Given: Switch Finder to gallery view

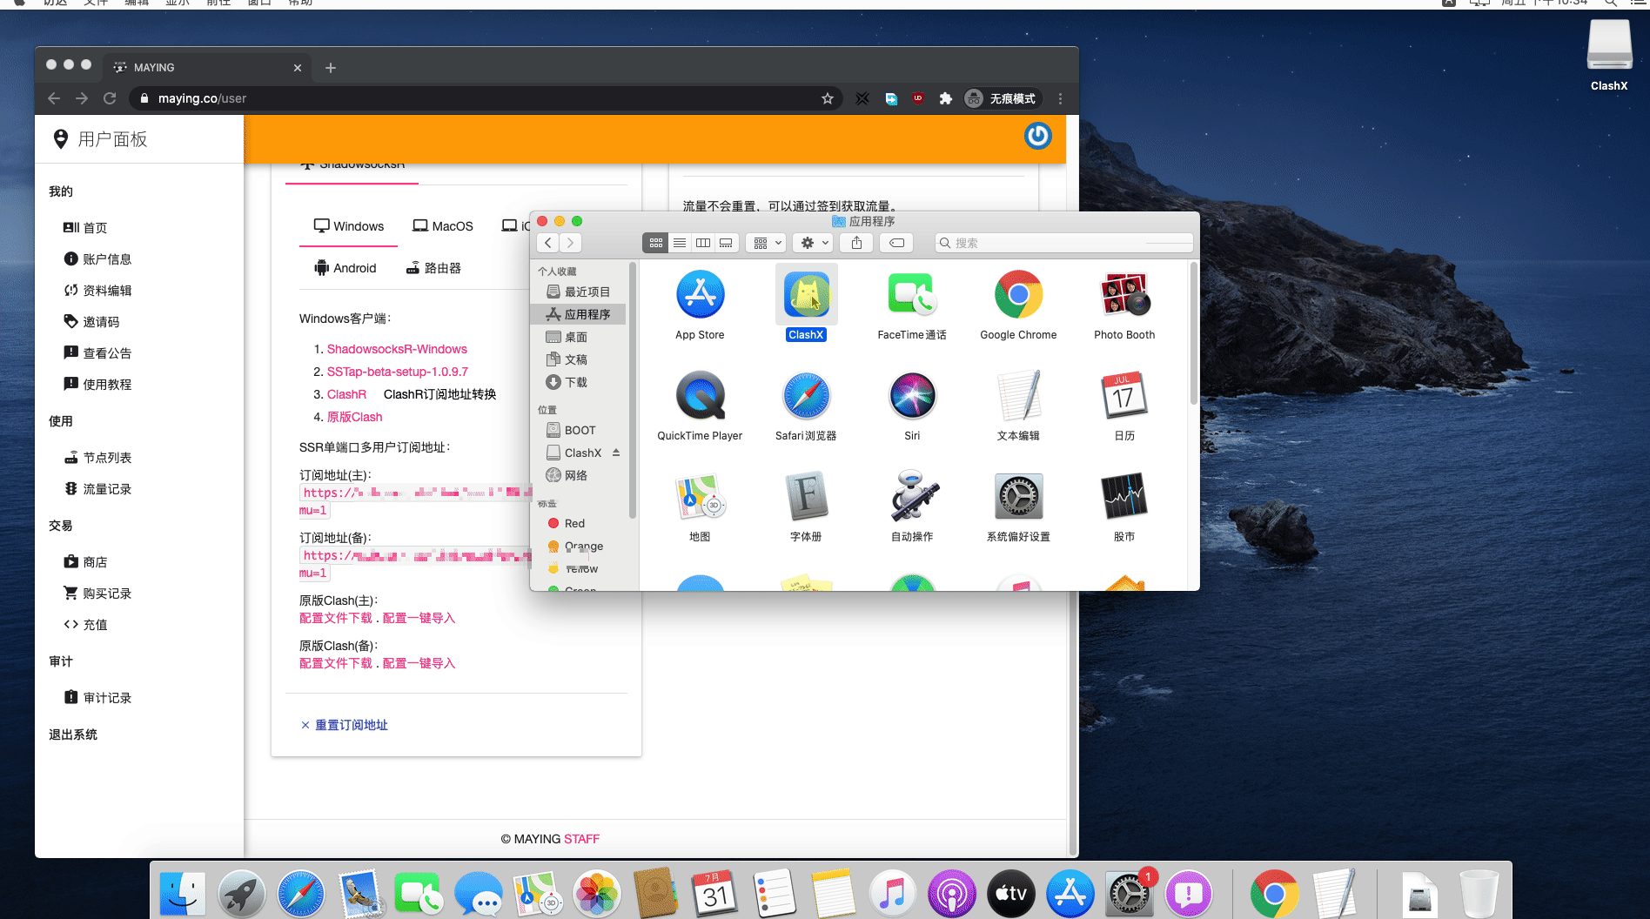Looking at the screenshot, I should tap(727, 243).
